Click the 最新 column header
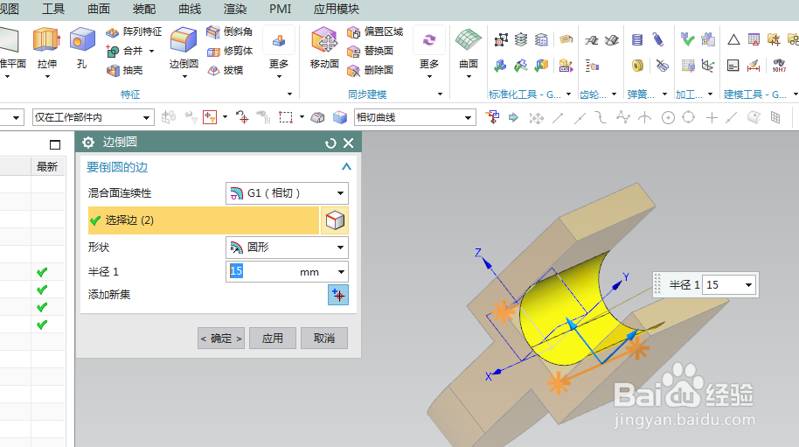 [47, 167]
